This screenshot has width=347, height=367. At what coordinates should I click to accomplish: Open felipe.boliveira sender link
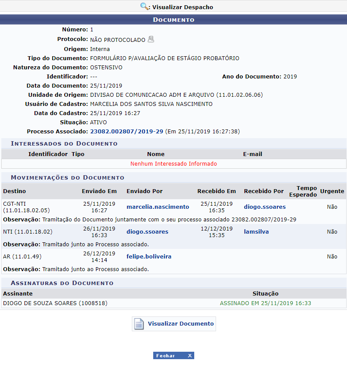pyautogui.click(x=149, y=257)
